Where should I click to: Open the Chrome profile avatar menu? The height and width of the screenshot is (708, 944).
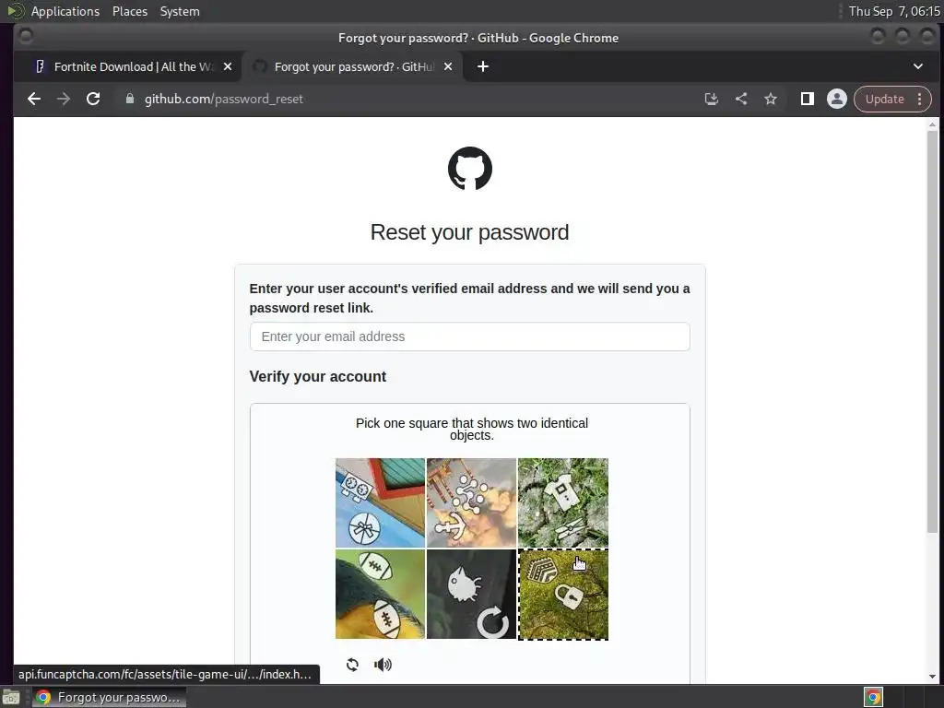(836, 99)
